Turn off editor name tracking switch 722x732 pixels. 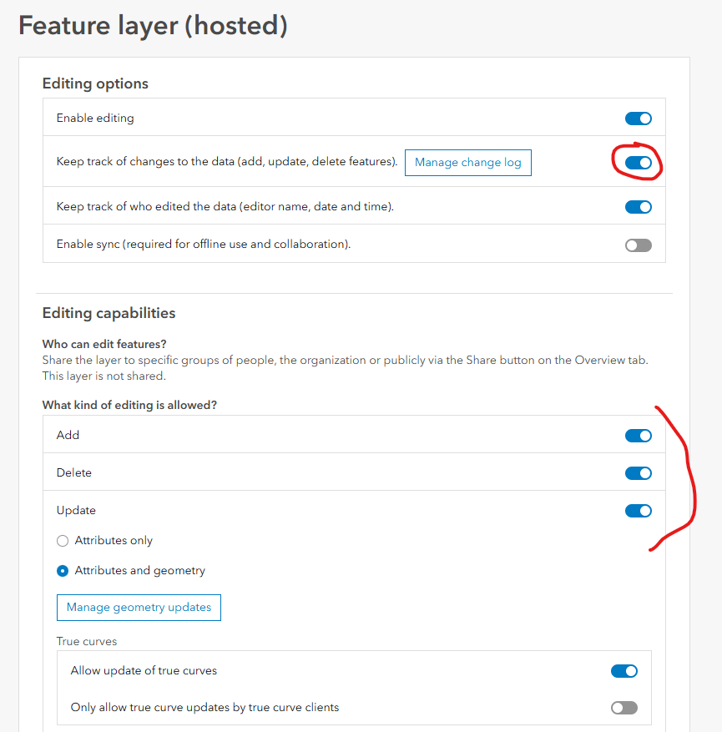[x=638, y=207]
